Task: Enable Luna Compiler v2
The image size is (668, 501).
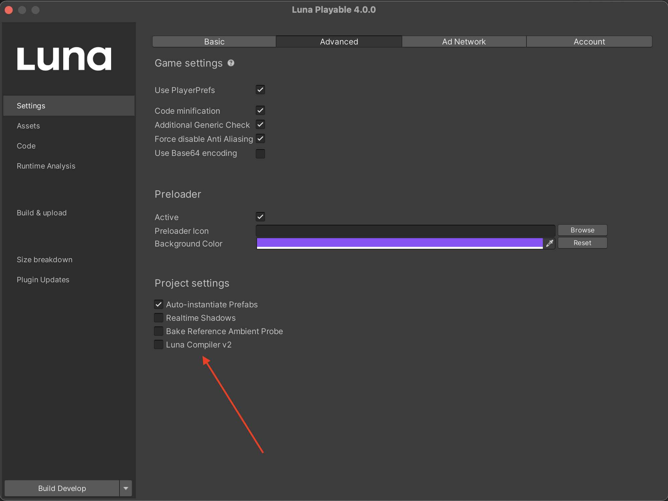Action: pyautogui.click(x=159, y=344)
